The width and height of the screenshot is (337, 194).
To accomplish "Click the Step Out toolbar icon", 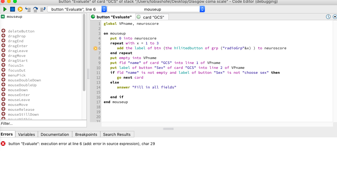I will click(43, 9).
